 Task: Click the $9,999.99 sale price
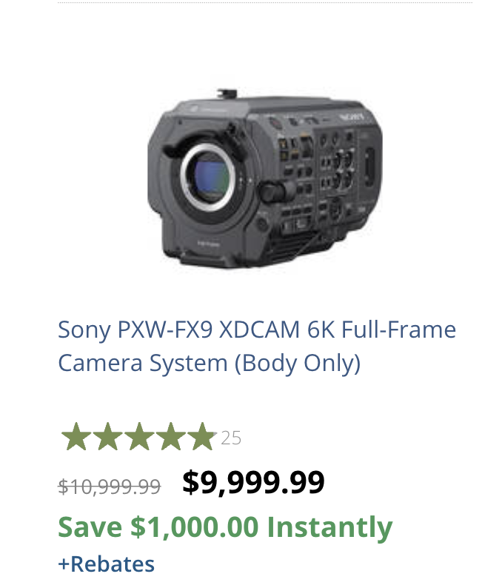(x=253, y=482)
